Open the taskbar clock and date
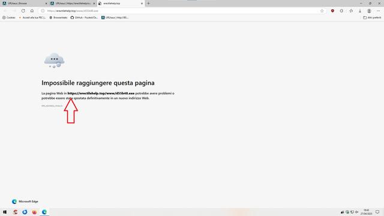The width and height of the screenshot is (384, 216). (x=366, y=212)
